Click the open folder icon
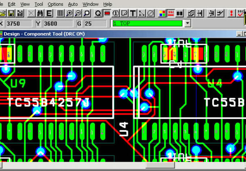Viewport: 246px width, 171px height. tap(3, 13)
